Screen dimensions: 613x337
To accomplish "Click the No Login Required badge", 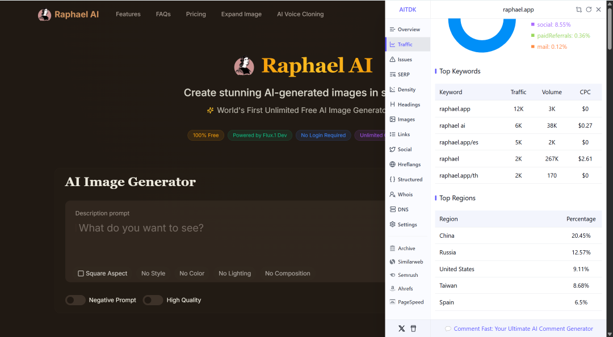I will pyautogui.click(x=324, y=135).
